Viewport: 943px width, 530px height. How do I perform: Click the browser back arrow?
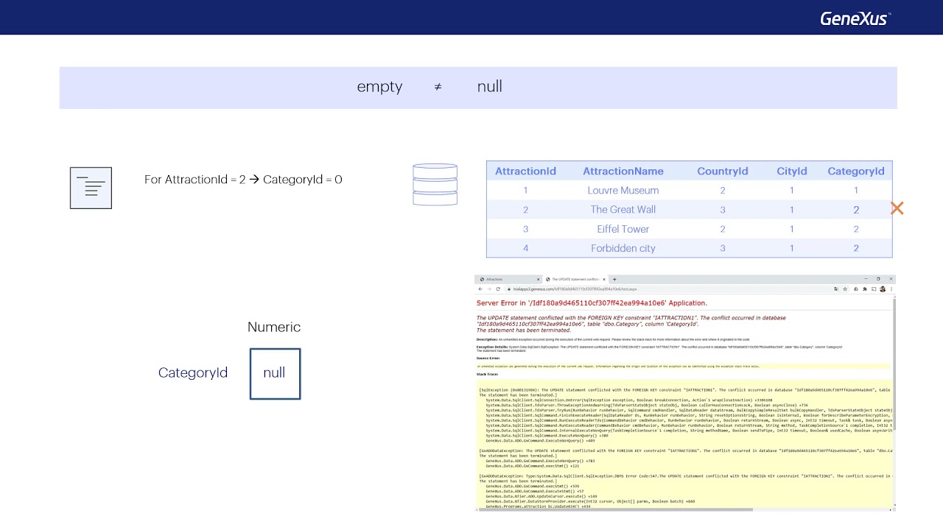pyautogui.click(x=481, y=289)
